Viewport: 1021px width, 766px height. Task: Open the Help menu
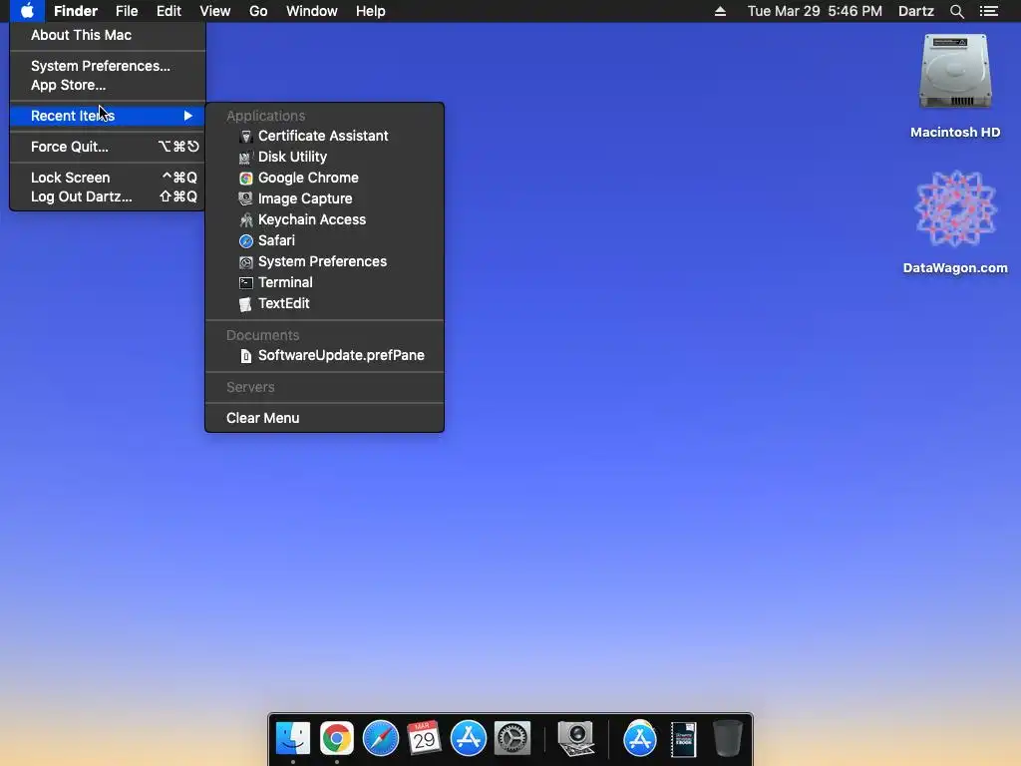pos(371,11)
